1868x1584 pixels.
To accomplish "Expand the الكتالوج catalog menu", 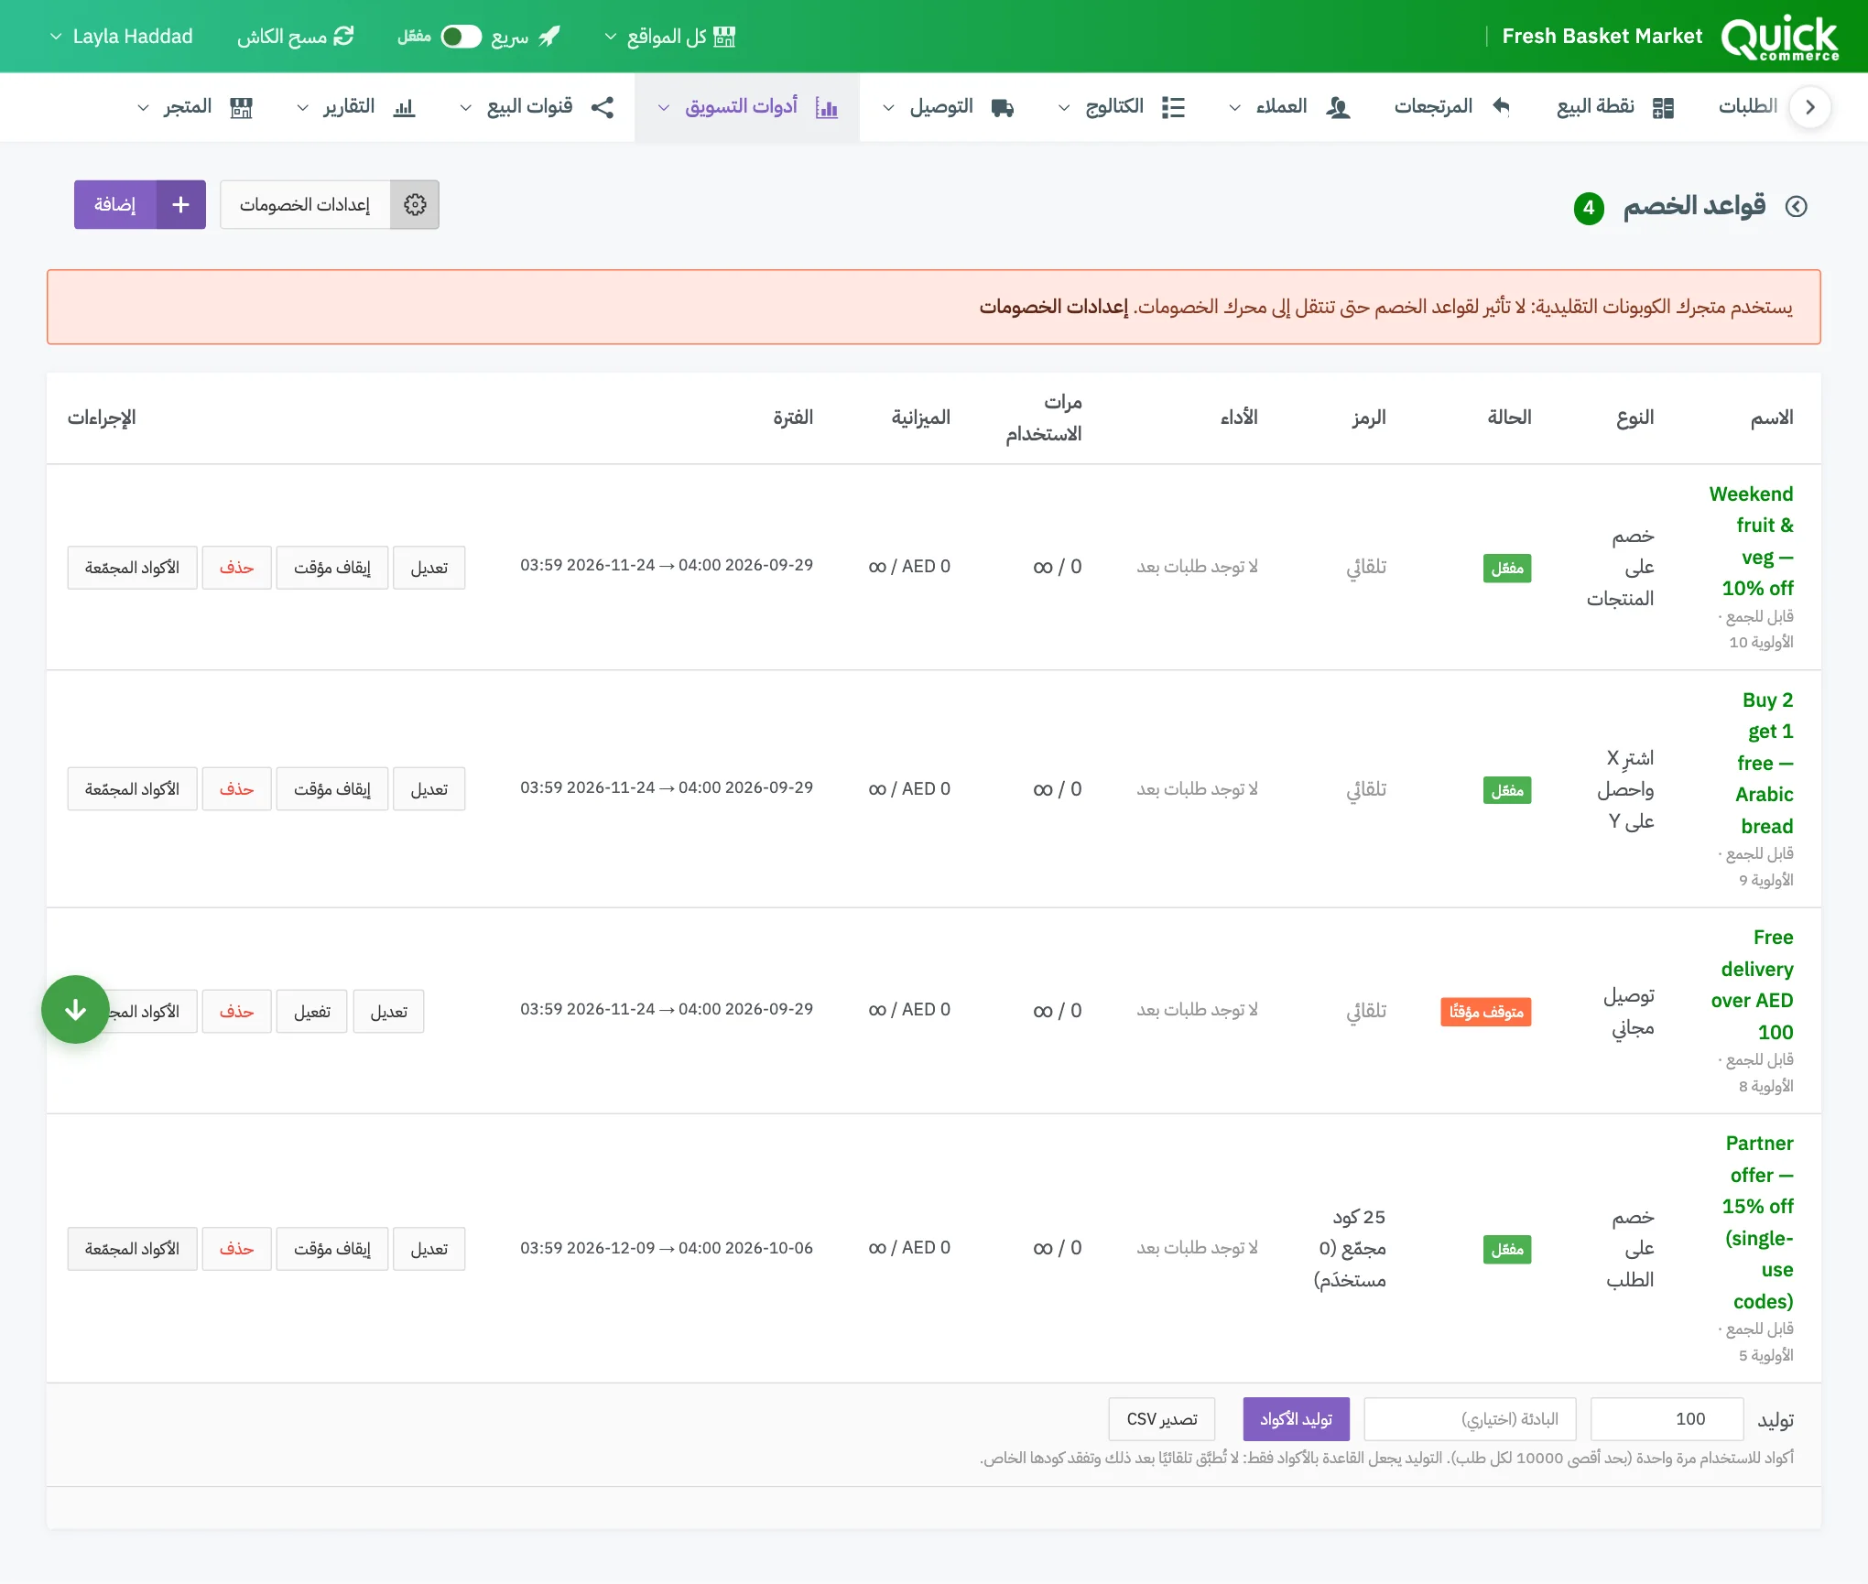I will coord(1122,107).
